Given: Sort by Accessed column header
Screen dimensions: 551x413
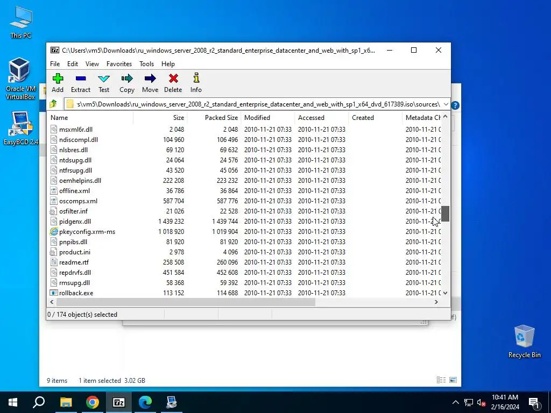Looking at the screenshot, I should coord(322,118).
